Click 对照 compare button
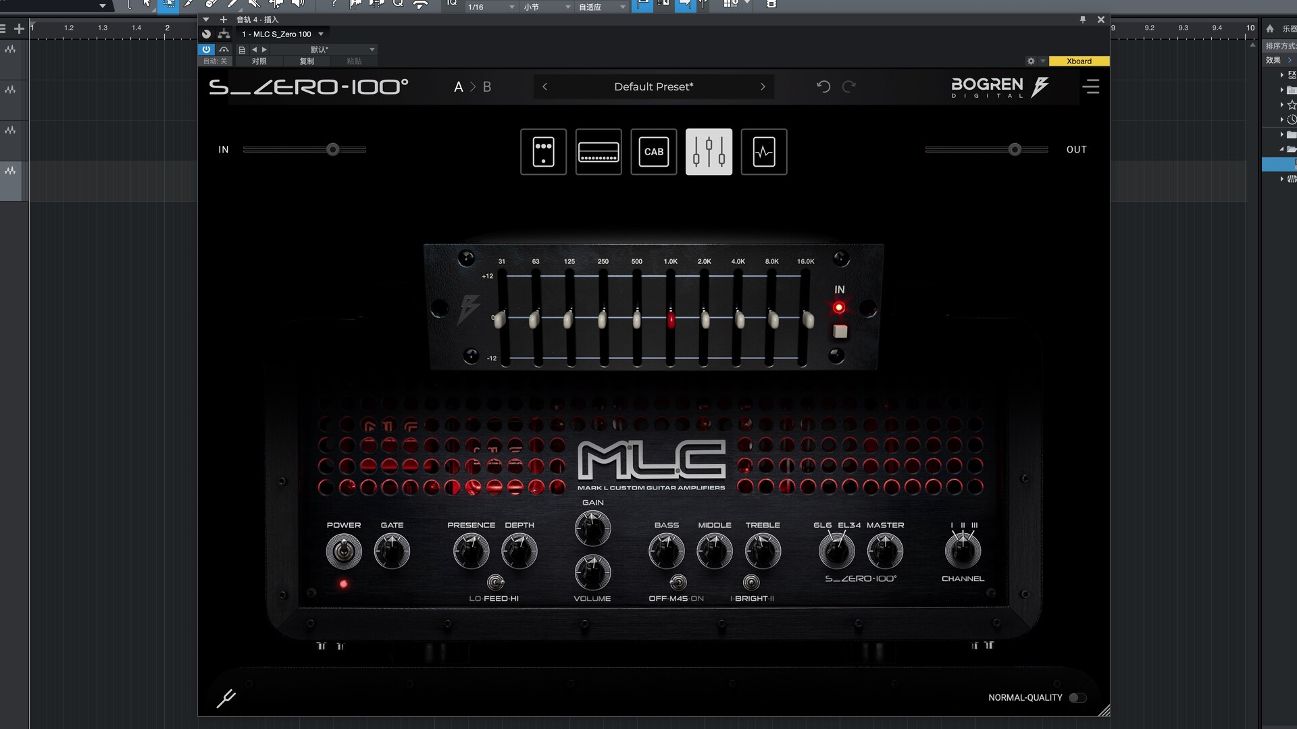Screen dimensions: 1297x729 point(259,61)
